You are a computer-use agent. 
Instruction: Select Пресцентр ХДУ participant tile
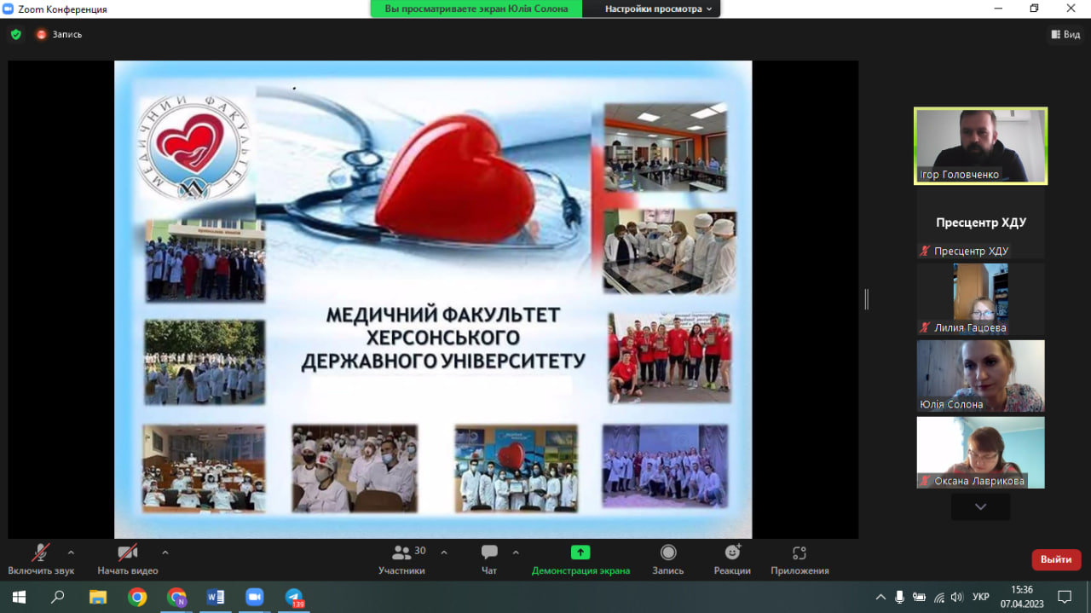980,223
